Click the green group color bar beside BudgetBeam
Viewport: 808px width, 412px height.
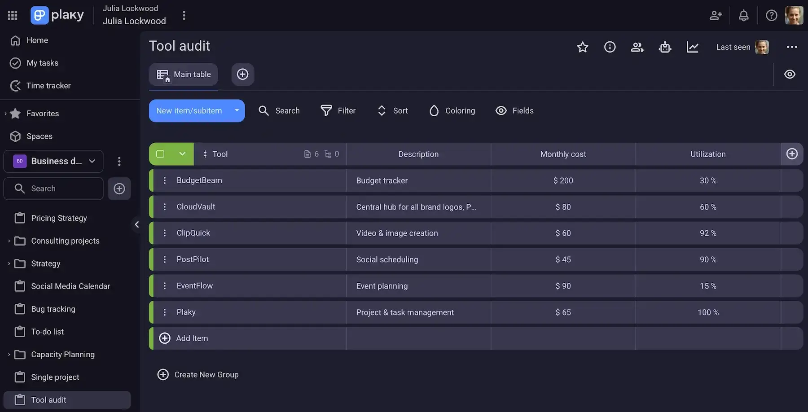150,180
